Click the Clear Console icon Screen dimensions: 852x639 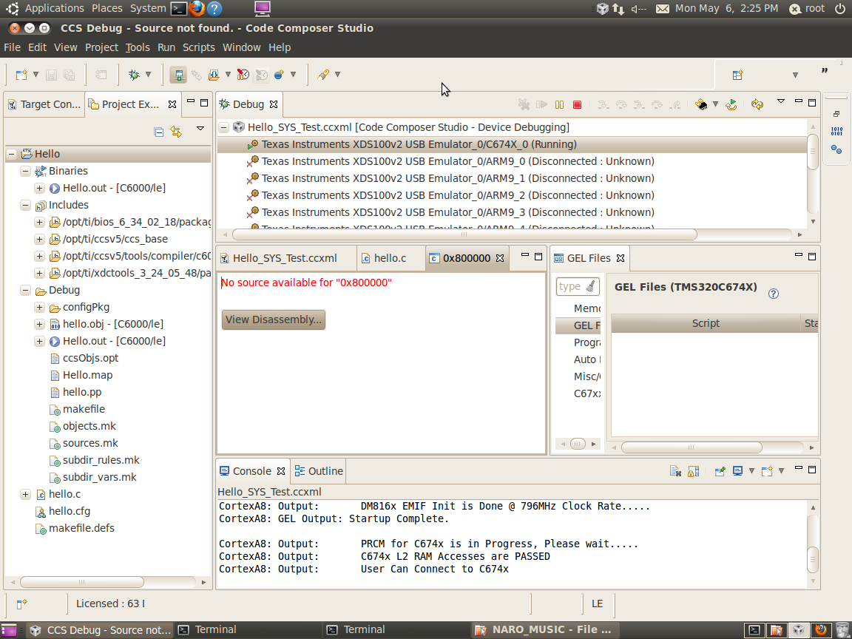pos(674,471)
